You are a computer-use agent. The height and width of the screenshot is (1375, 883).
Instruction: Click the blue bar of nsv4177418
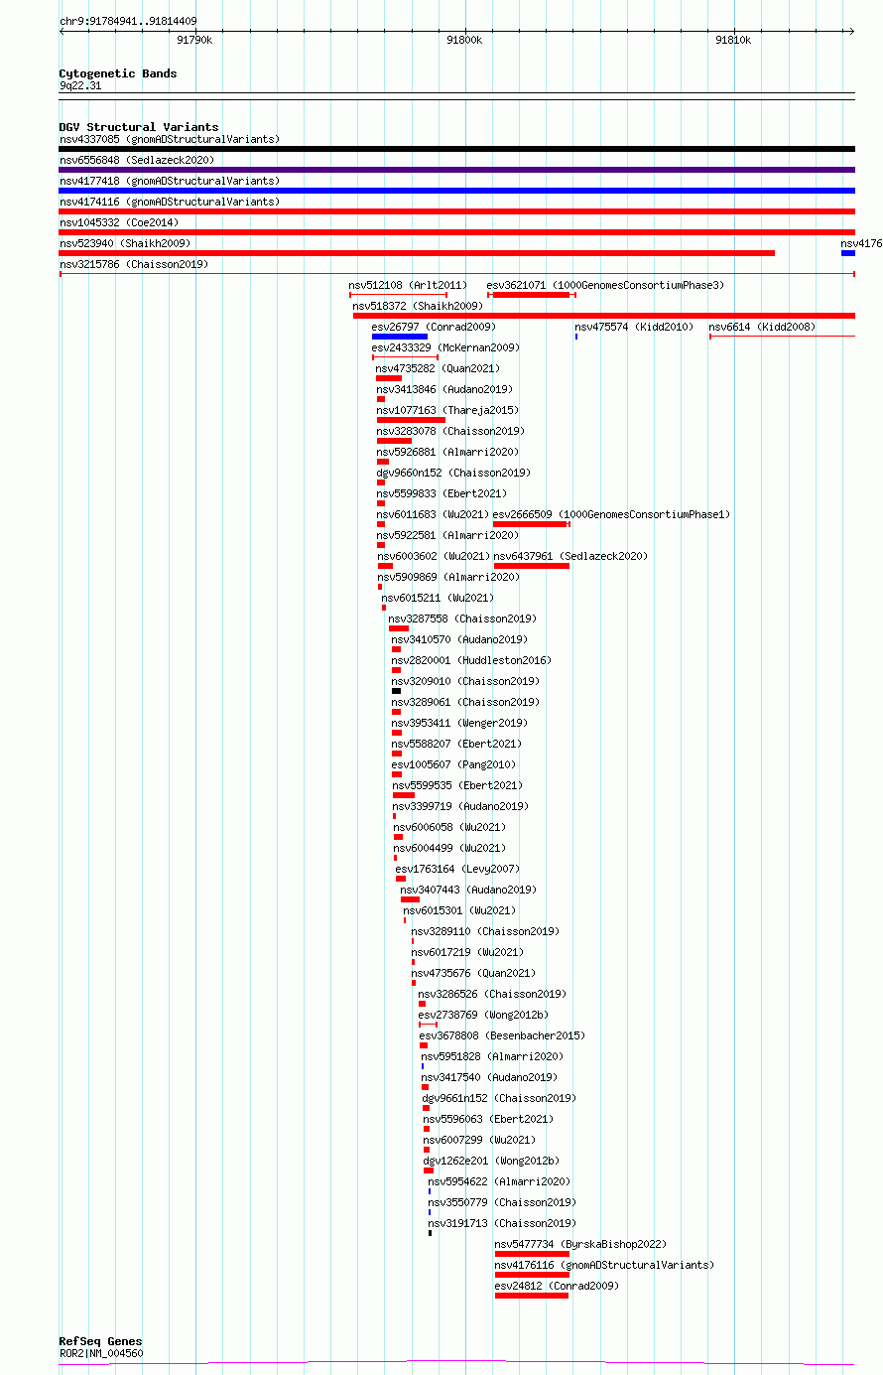456,191
